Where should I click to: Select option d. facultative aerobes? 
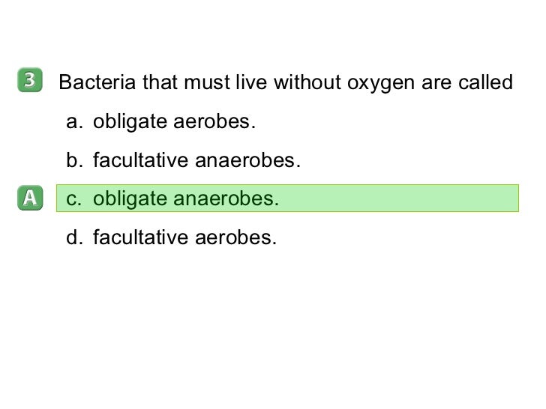[171, 237]
